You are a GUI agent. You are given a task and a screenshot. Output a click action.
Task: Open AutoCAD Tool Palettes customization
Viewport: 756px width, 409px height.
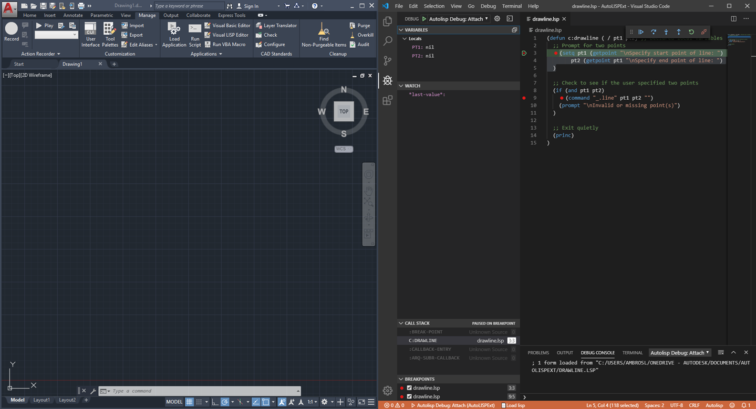point(110,35)
